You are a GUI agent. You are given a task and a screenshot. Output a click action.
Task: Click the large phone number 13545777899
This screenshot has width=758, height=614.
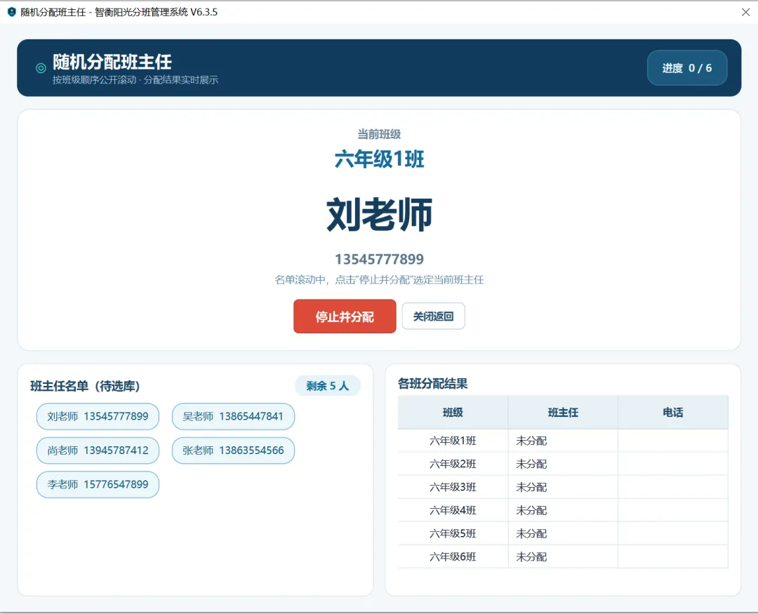click(x=379, y=259)
